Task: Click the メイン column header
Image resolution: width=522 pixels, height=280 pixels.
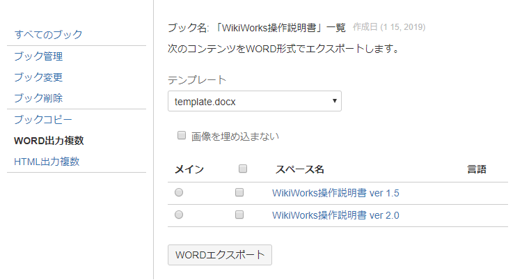Action: pyautogui.click(x=189, y=169)
